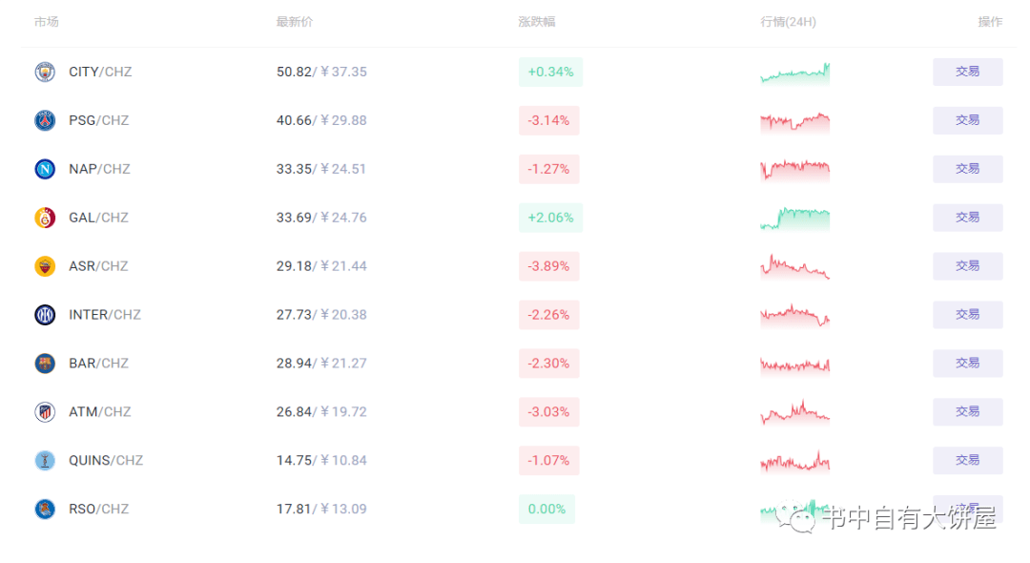Click the Manchester City token logo

pos(45,72)
